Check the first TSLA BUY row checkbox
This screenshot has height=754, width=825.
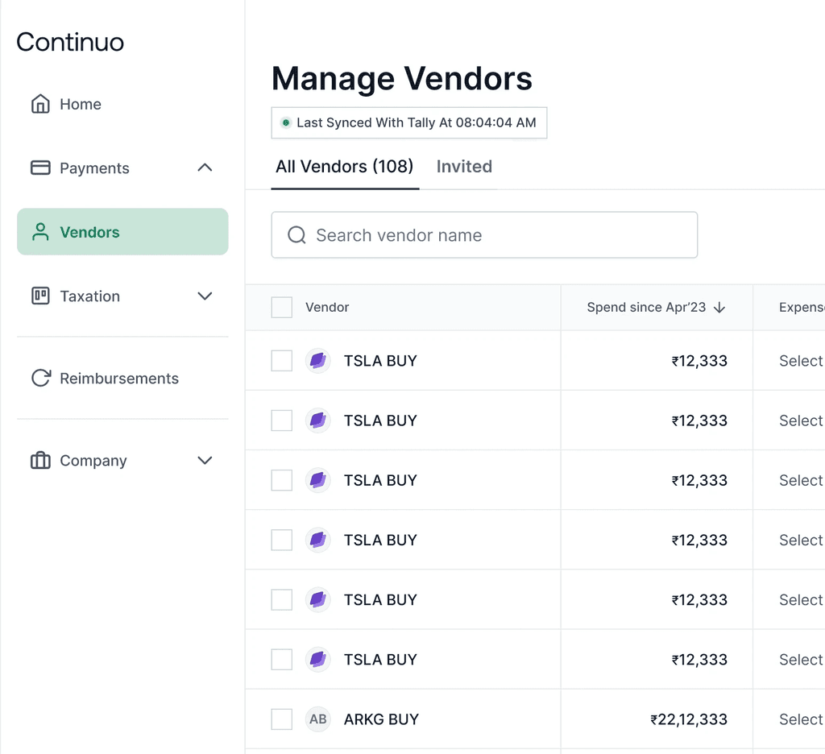[281, 361]
